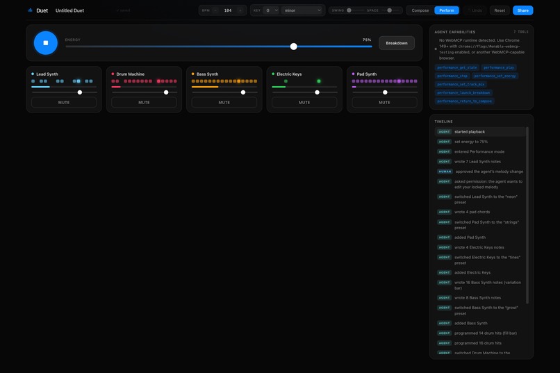Rename the Untitled Duet title
Viewport: 560px width, 373px height.
[69, 10]
